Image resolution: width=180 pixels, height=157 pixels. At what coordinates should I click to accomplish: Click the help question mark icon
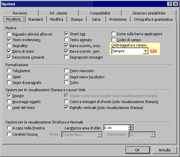click(170, 4)
